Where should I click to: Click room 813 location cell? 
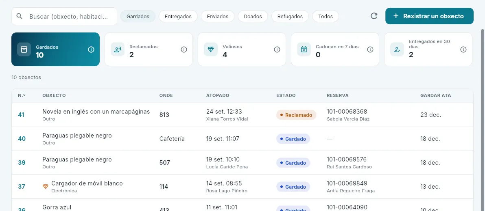[164, 115]
